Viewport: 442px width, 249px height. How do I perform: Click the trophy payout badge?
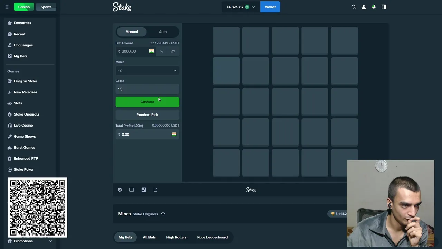(337, 214)
